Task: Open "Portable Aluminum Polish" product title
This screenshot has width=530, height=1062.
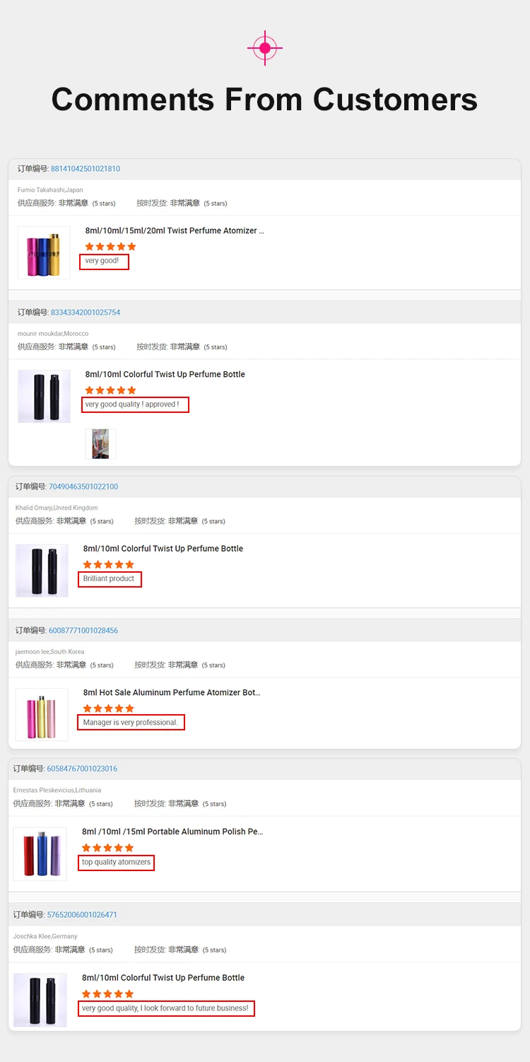Action: [x=172, y=831]
